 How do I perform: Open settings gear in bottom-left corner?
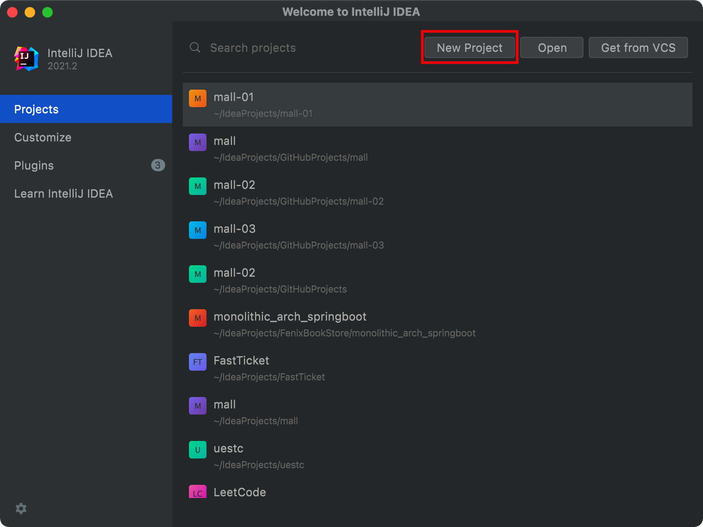21,509
